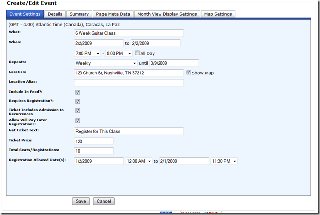This screenshot has height=215, width=320.
Task: Open Month View Display Settings tab
Action: tap(167, 14)
